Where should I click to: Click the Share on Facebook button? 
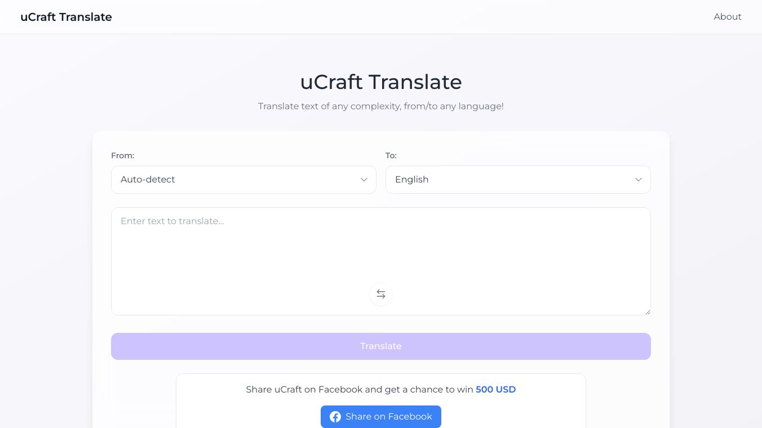[381, 417]
